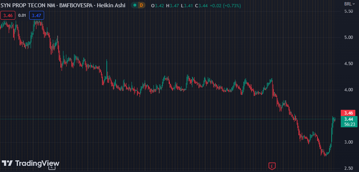Click the 0.01 spread value
359x172 pixels.
pyautogui.click(x=22, y=16)
